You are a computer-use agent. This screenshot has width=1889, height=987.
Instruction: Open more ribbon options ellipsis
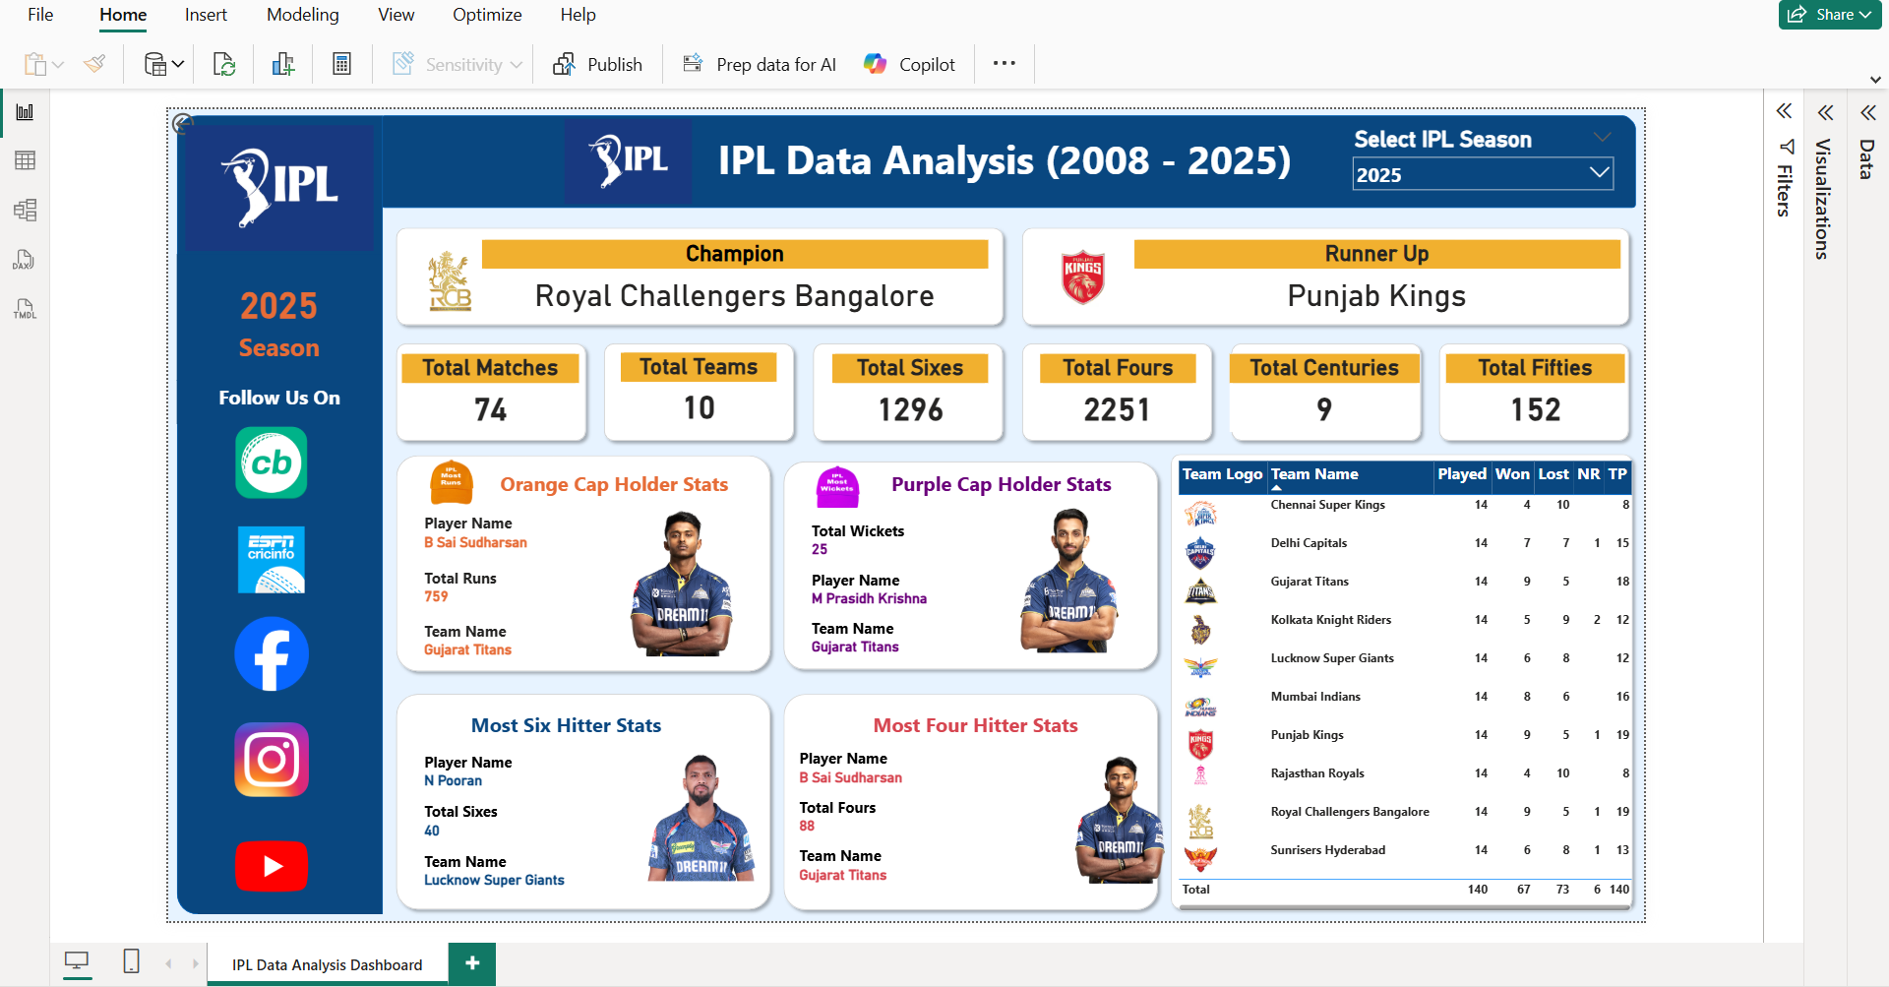click(1004, 64)
